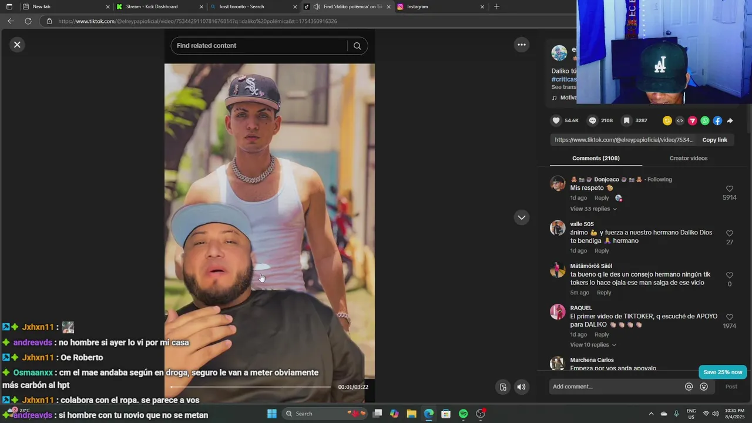Click the Copy link button

point(714,140)
